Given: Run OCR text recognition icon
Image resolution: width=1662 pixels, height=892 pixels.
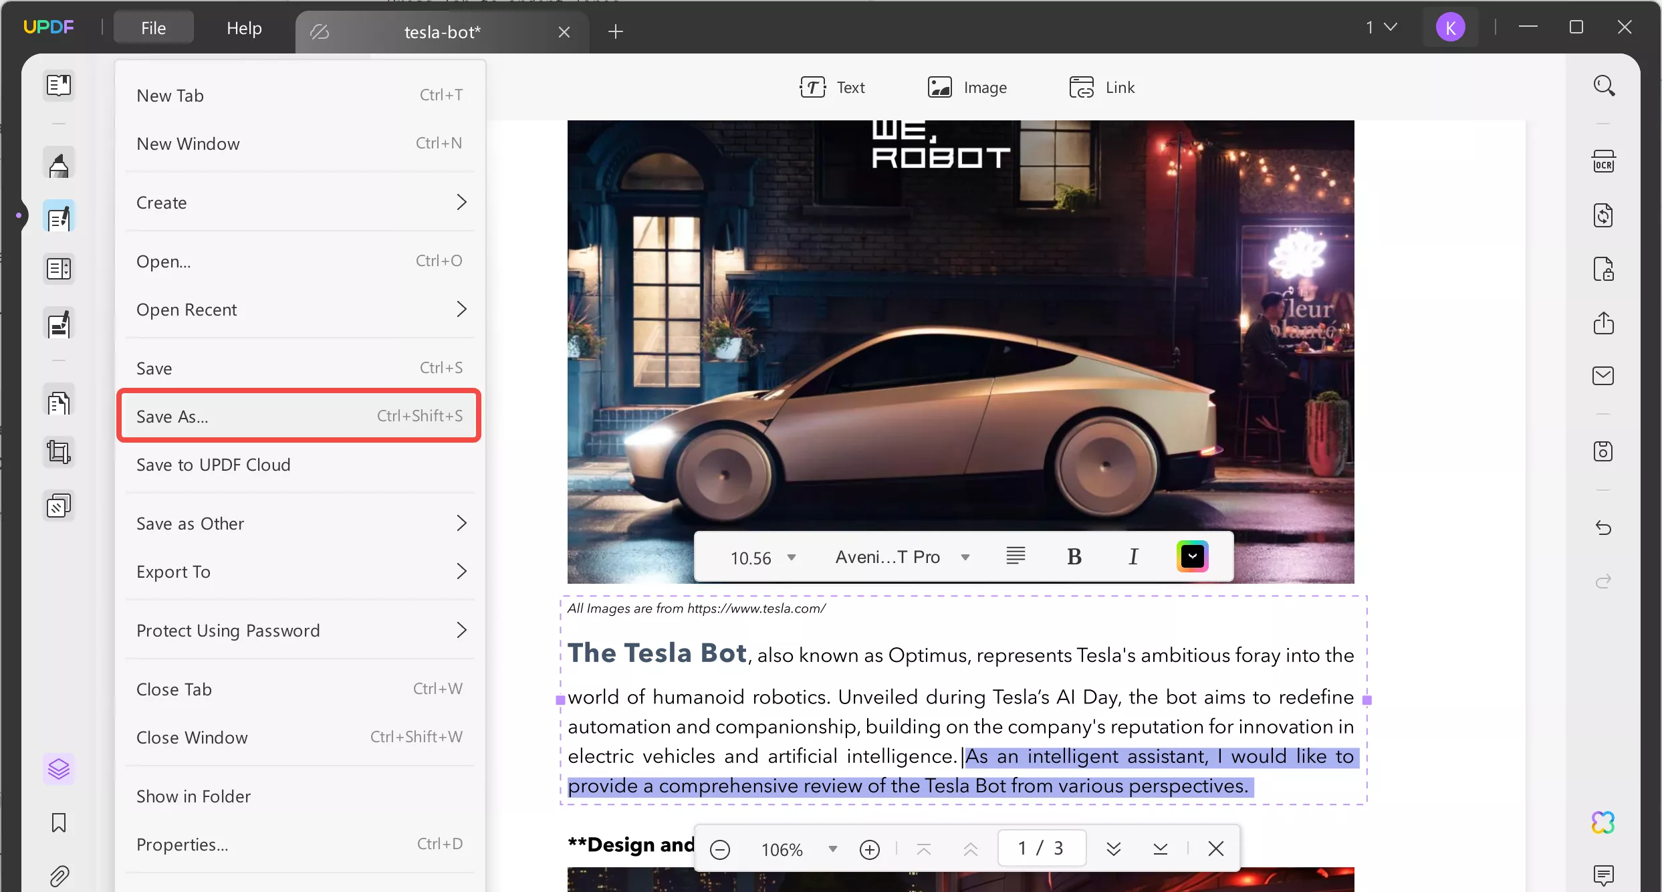Looking at the screenshot, I should pyautogui.click(x=1604, y=162).
